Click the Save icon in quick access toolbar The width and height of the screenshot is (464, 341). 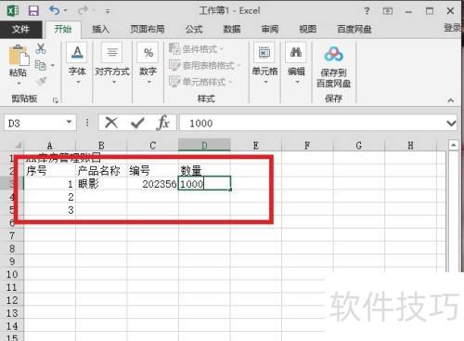click(33, 11)
